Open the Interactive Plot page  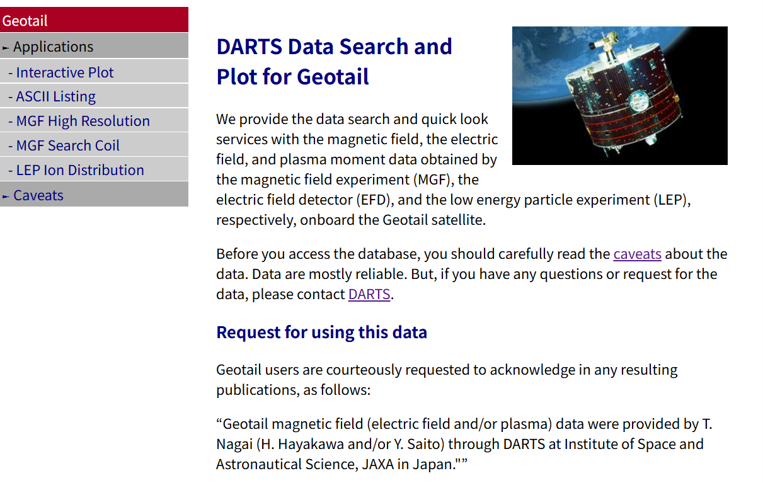pos(65,72)
